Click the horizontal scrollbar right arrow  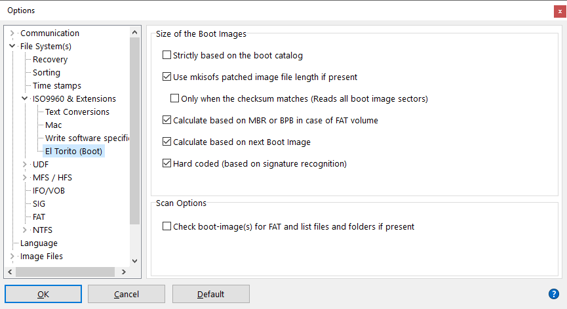pos(124,272)
